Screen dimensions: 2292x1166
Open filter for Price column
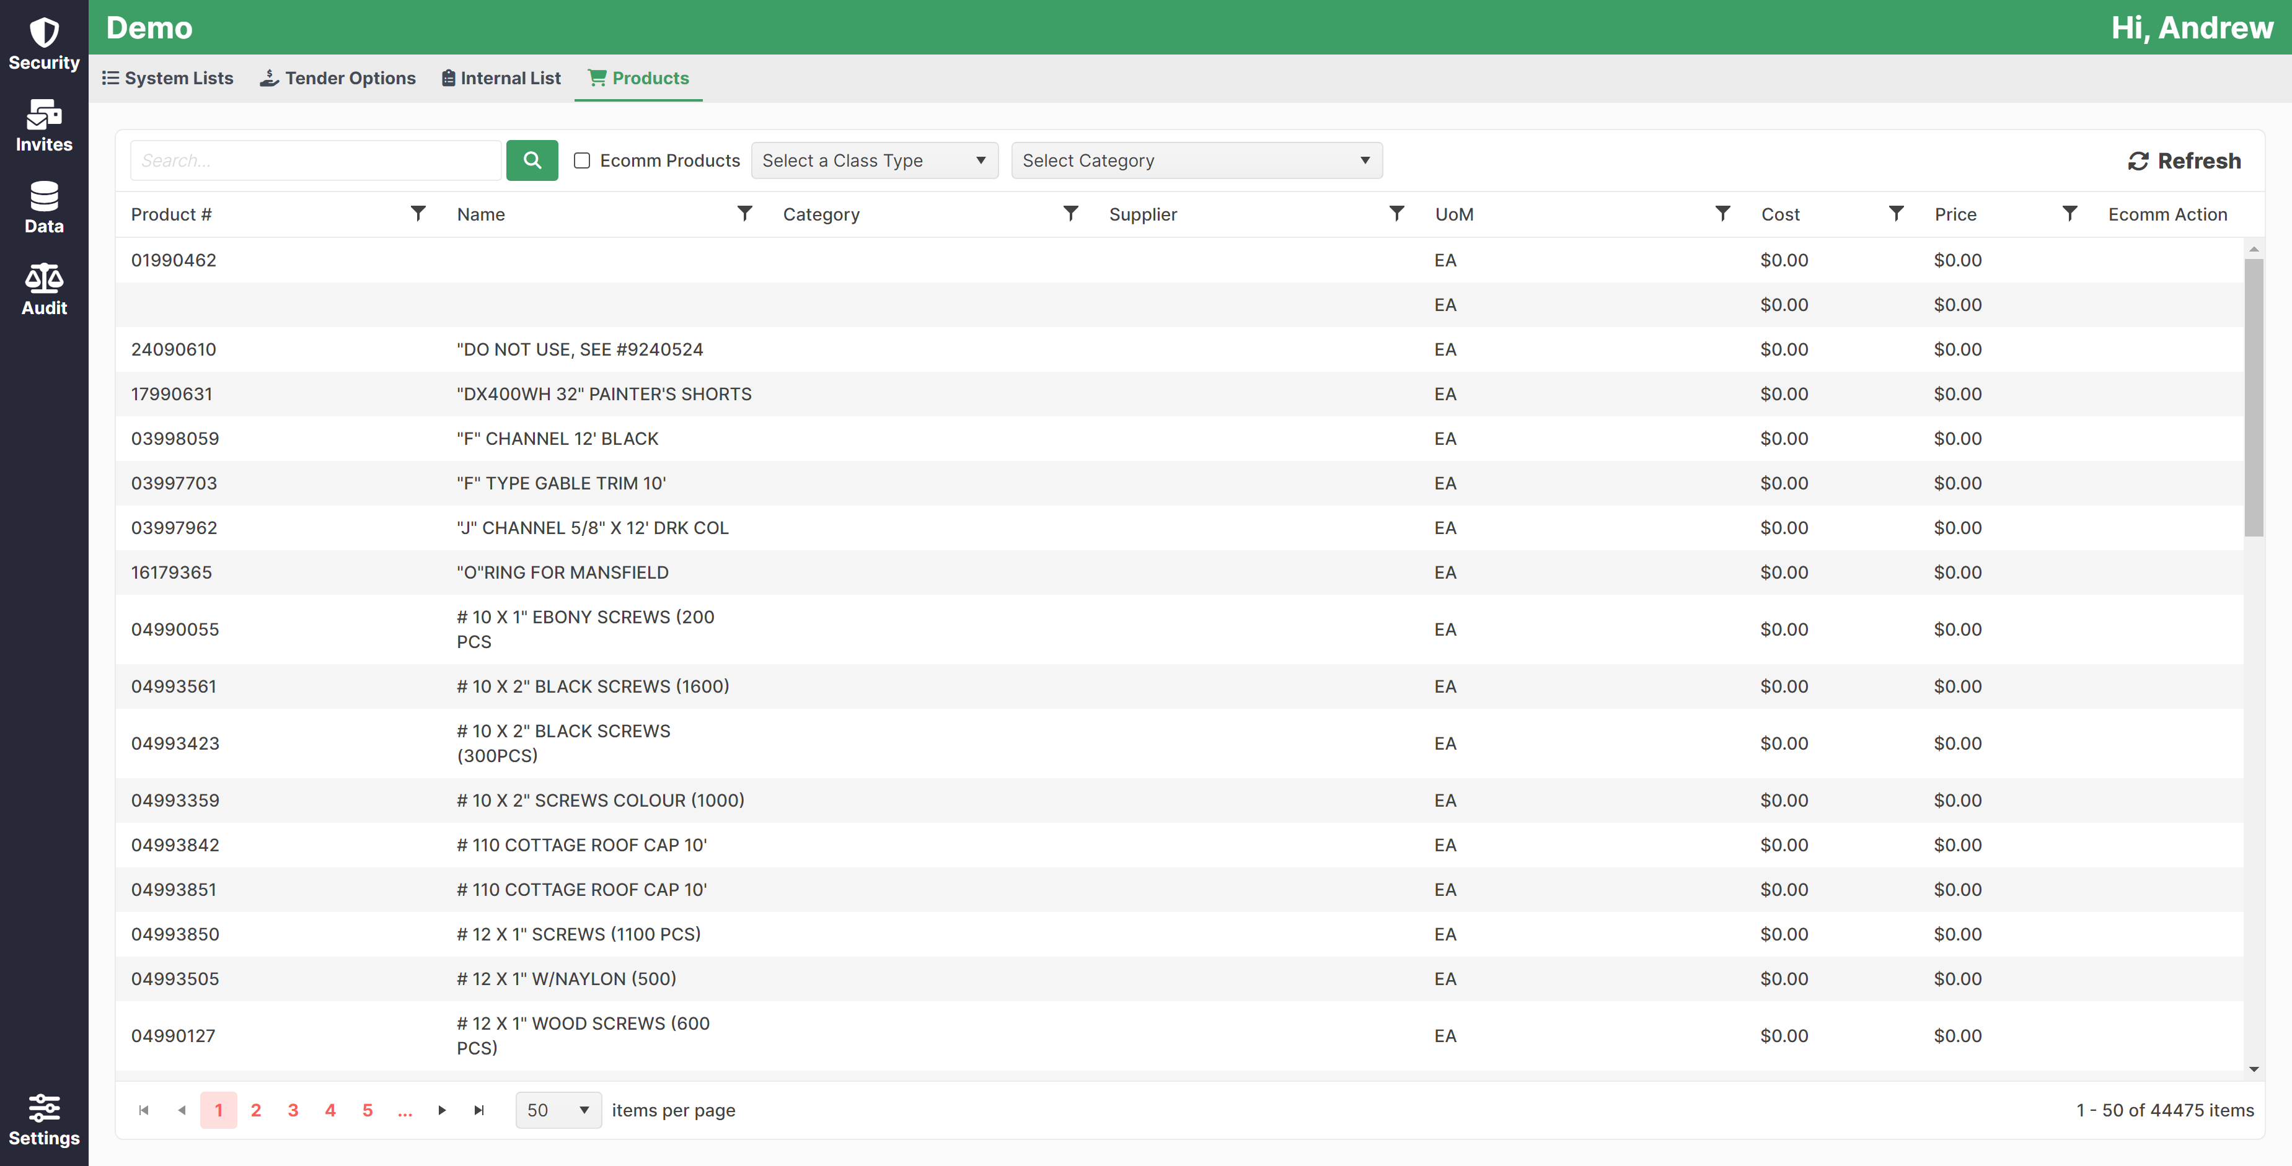[x=2069, y=214]
